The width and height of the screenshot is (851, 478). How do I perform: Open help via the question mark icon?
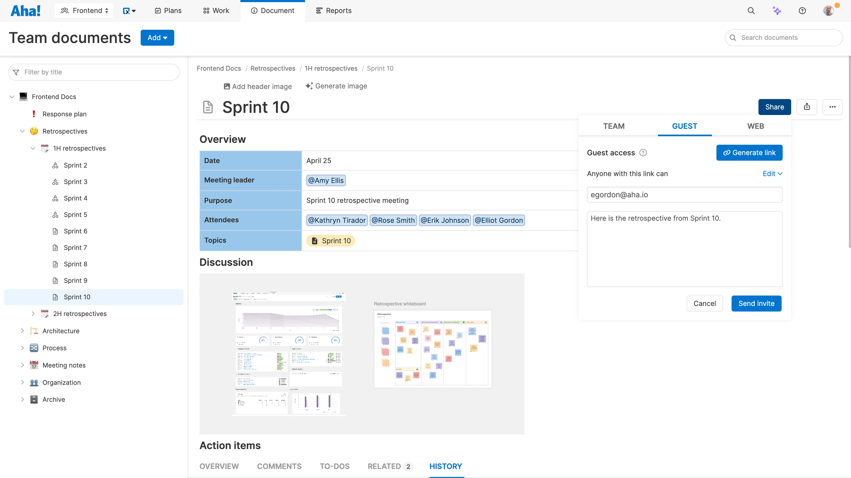coord(803,10)
